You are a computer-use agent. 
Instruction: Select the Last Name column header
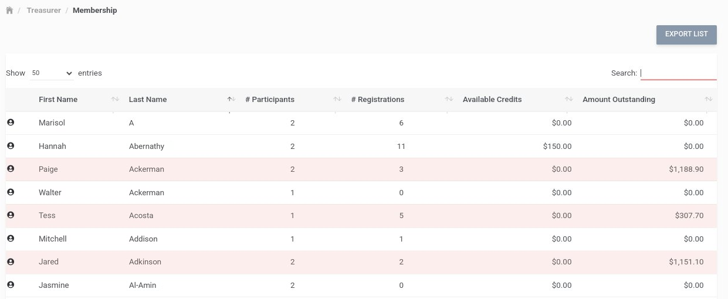[x=148, y=100]
